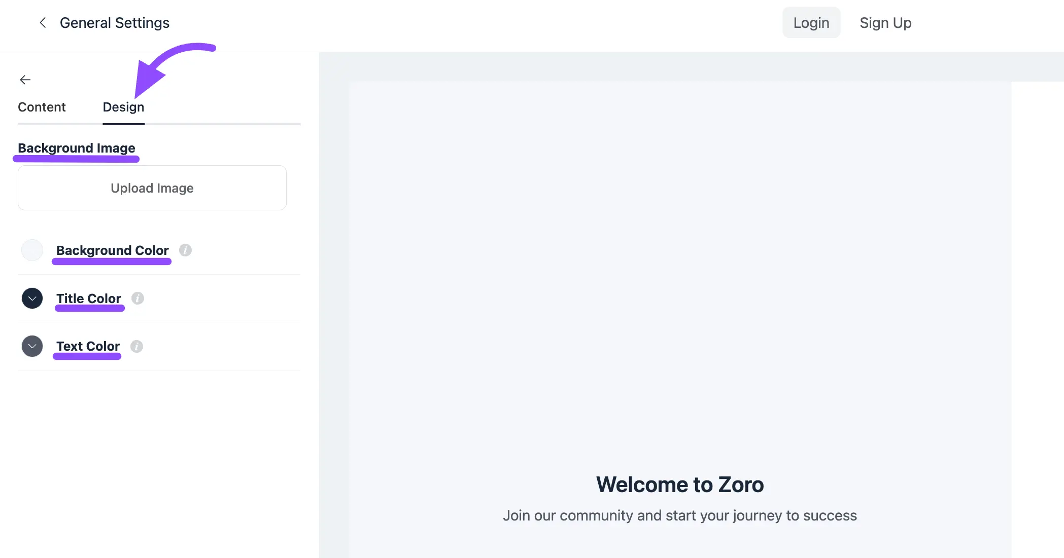Screen dimensions: 1064x558
Task: Expand the gray Text Color swatch dropdown
Action: 32,346
